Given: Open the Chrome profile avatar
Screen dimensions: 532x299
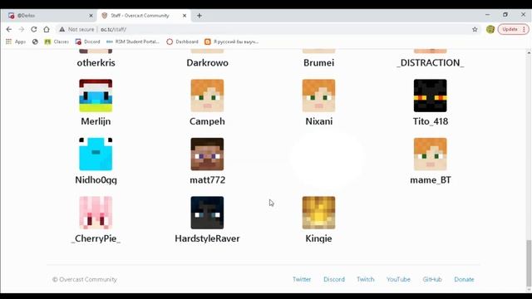Looking at the screenshot, I should click(490, 30).
